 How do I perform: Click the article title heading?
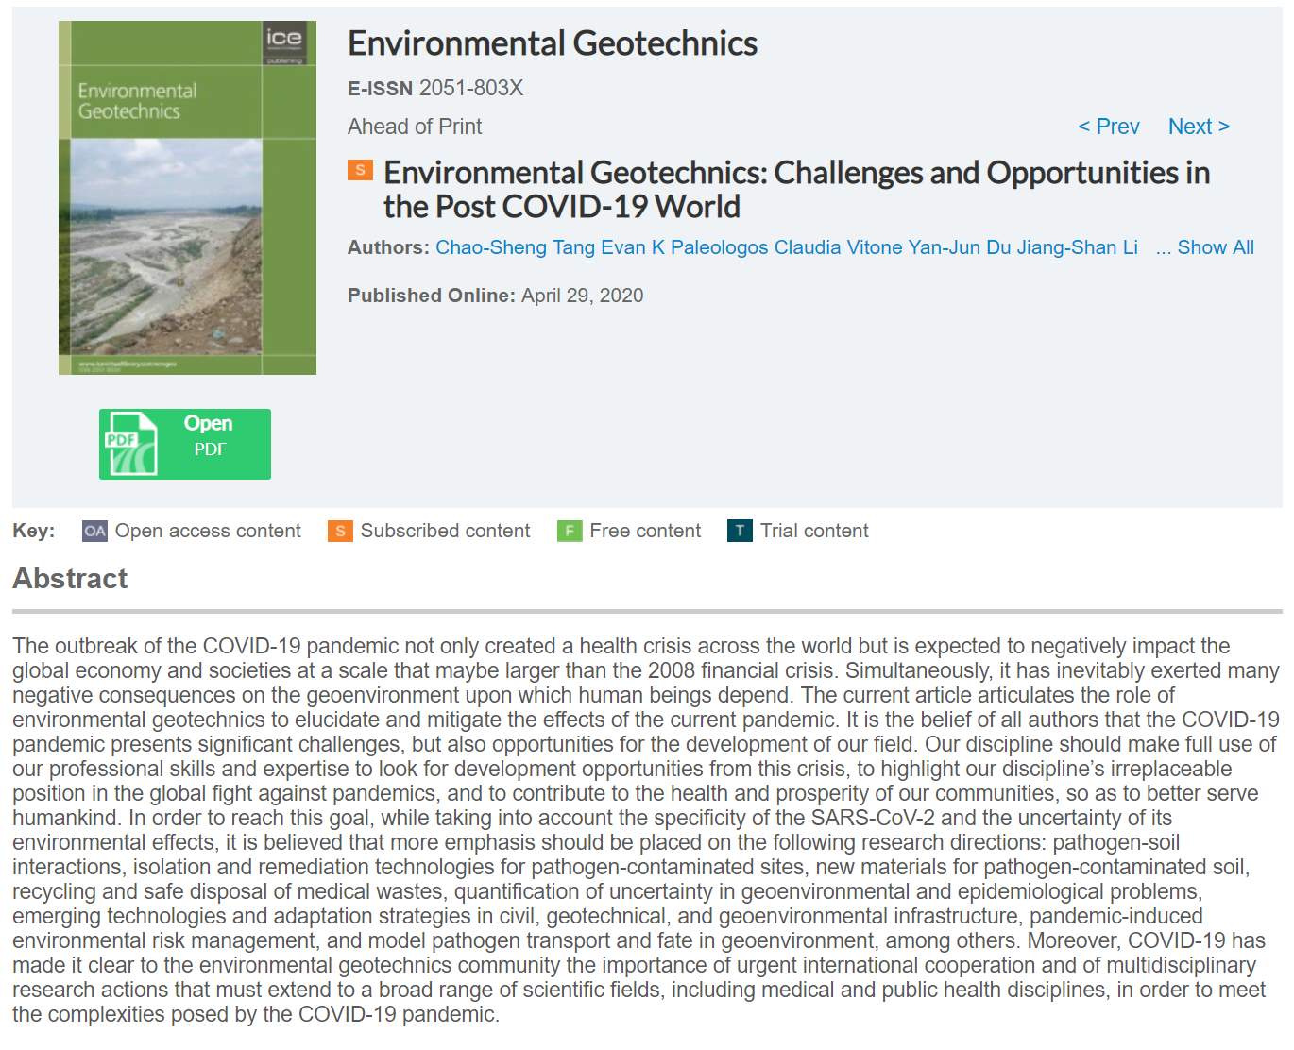796,189
